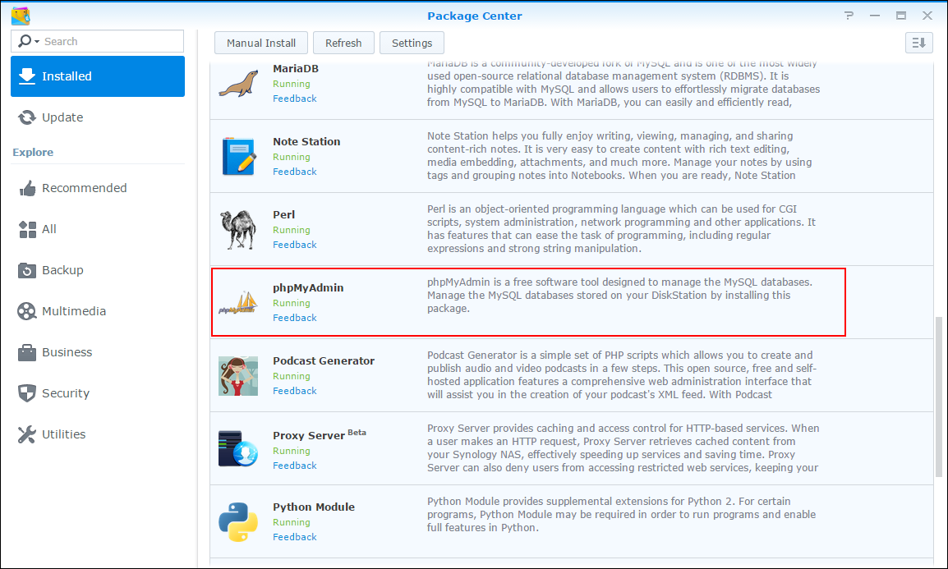This screenshot has height=569, width=948.
Task: Send Feedback for phpMyAdmin
Action: [x=294, y=318]
